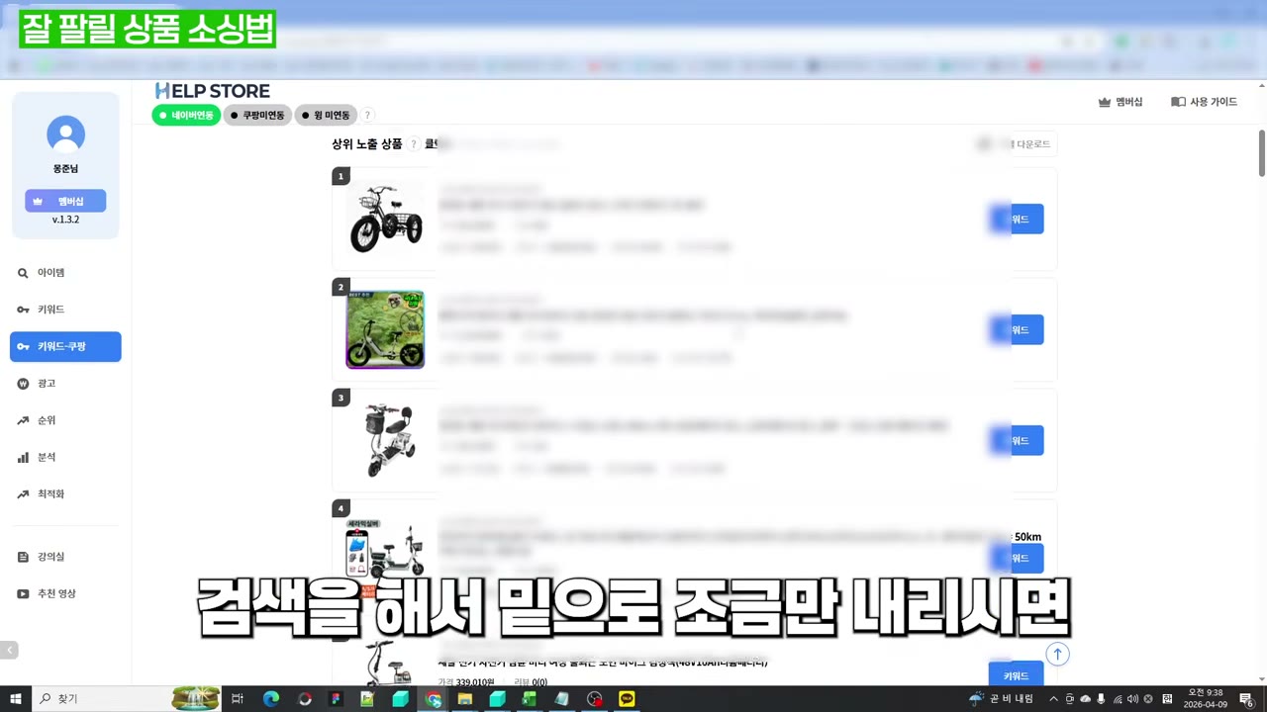Go to the 순위 ranking menu

coord(65,420)
